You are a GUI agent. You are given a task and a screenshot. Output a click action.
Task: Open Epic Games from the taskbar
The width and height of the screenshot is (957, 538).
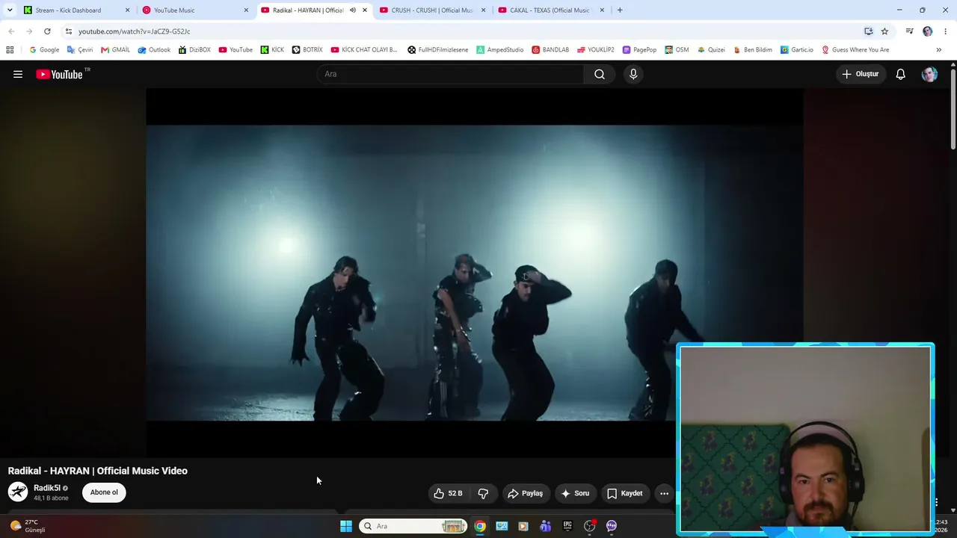coord(567,526)
